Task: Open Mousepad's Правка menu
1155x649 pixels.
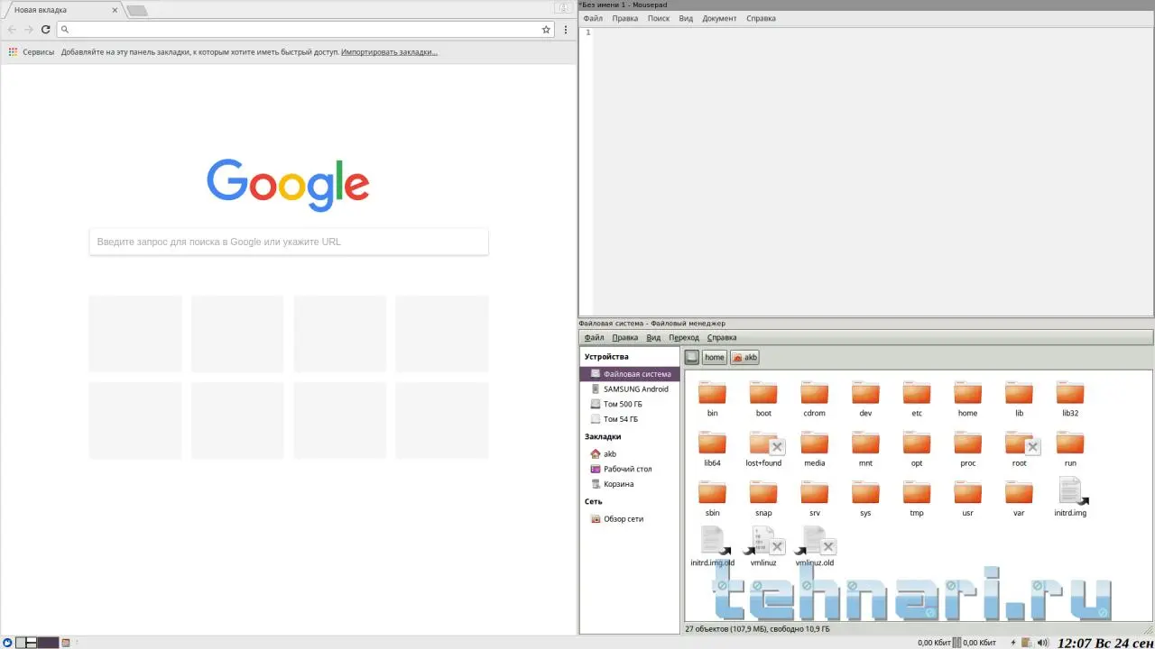Action: [624, 18]
